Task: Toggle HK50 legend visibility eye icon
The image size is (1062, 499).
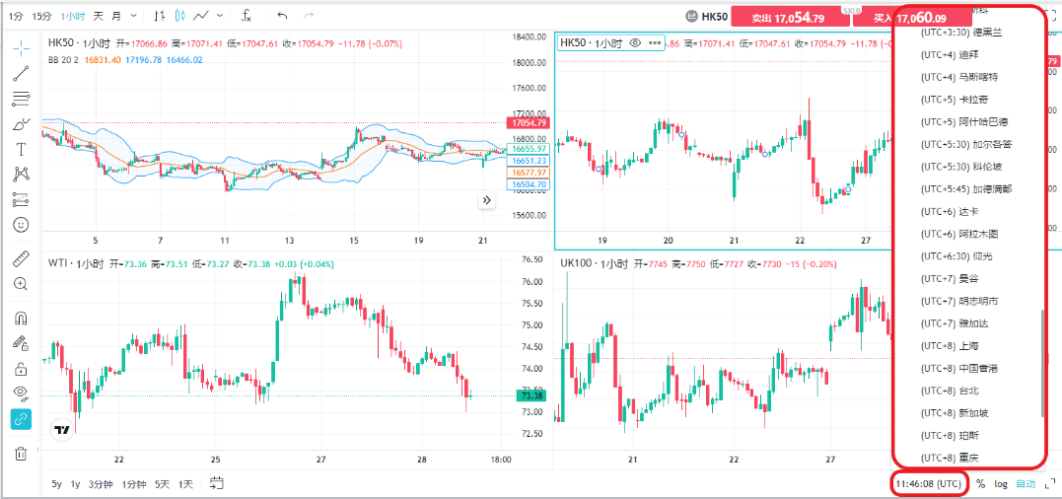Action: click(635, 42)
